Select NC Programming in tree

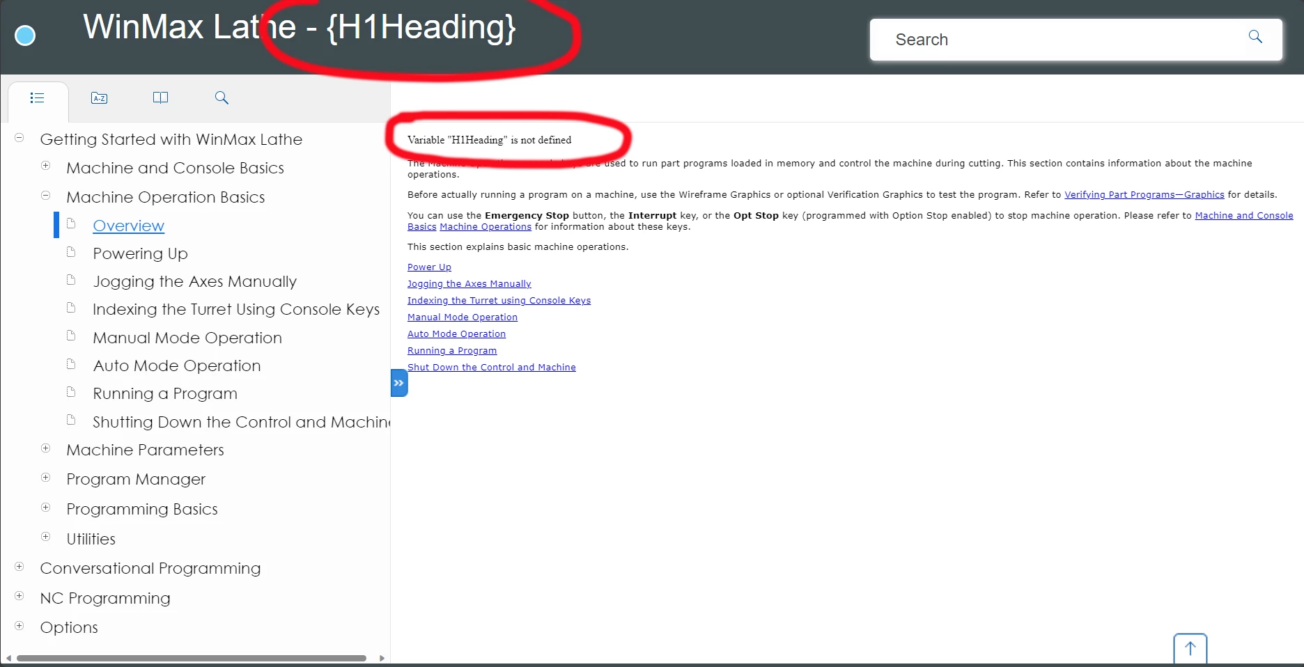(105, 598)
